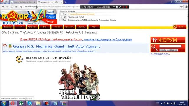
Task: Open the new tab plus button
Action: click(x=66, y=2)
